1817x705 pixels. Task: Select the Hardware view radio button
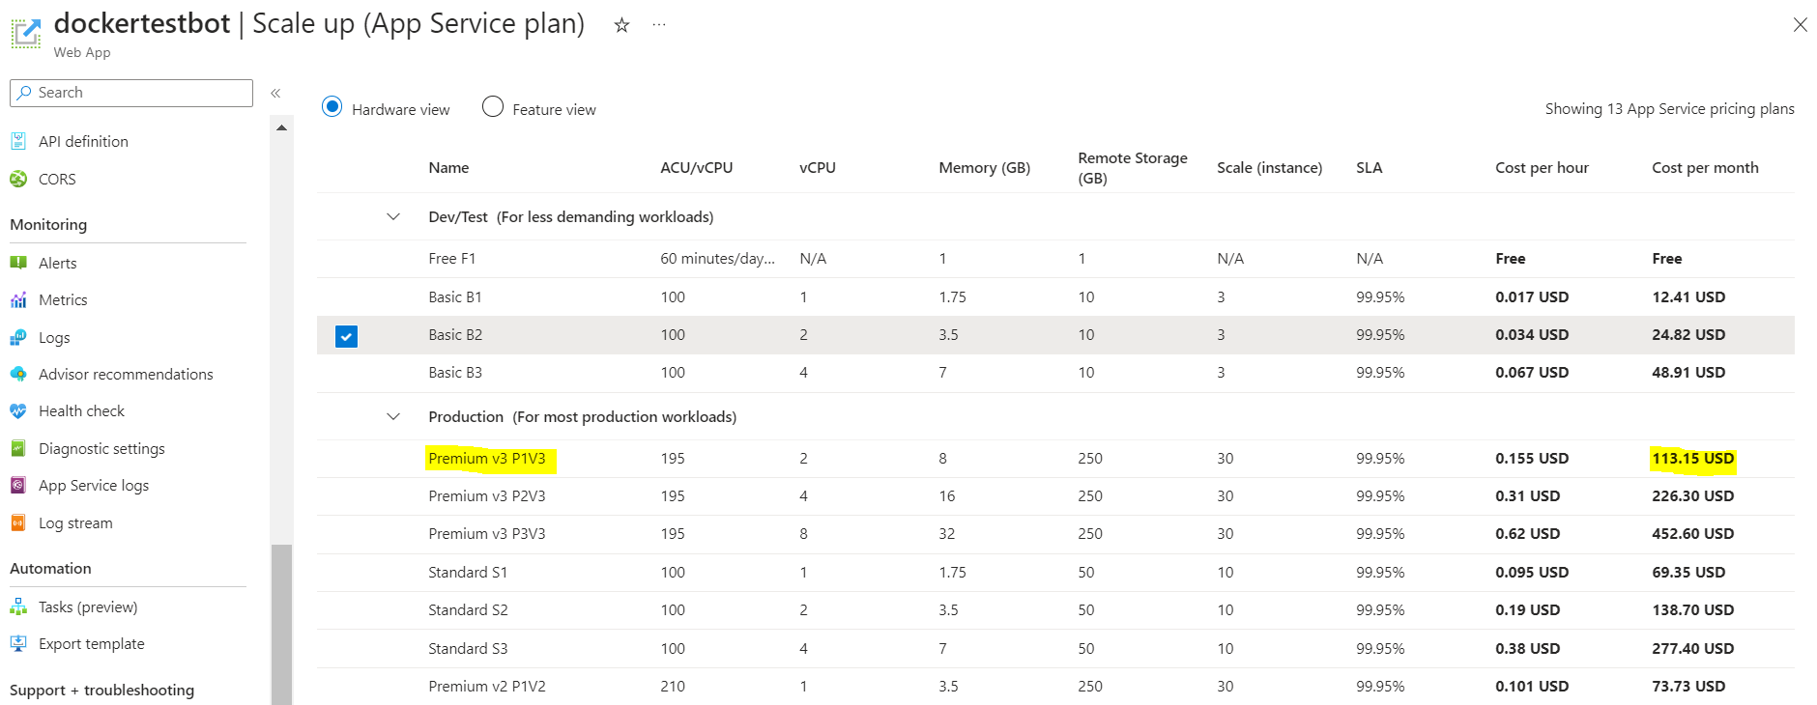pos(332,106)
